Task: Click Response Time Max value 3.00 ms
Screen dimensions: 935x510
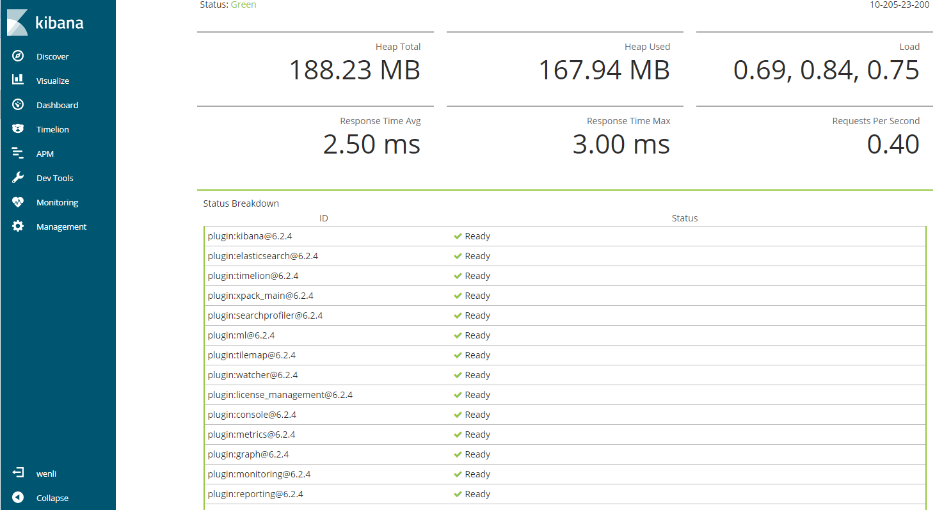Action: (621, 144)
